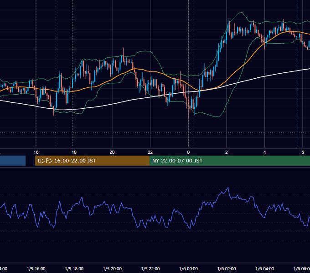Image resolution: width=310 pixels, height=273 pixels.
Task: Click the 1/6 00:00 label on bottom axis
Action: coord(188,269)
